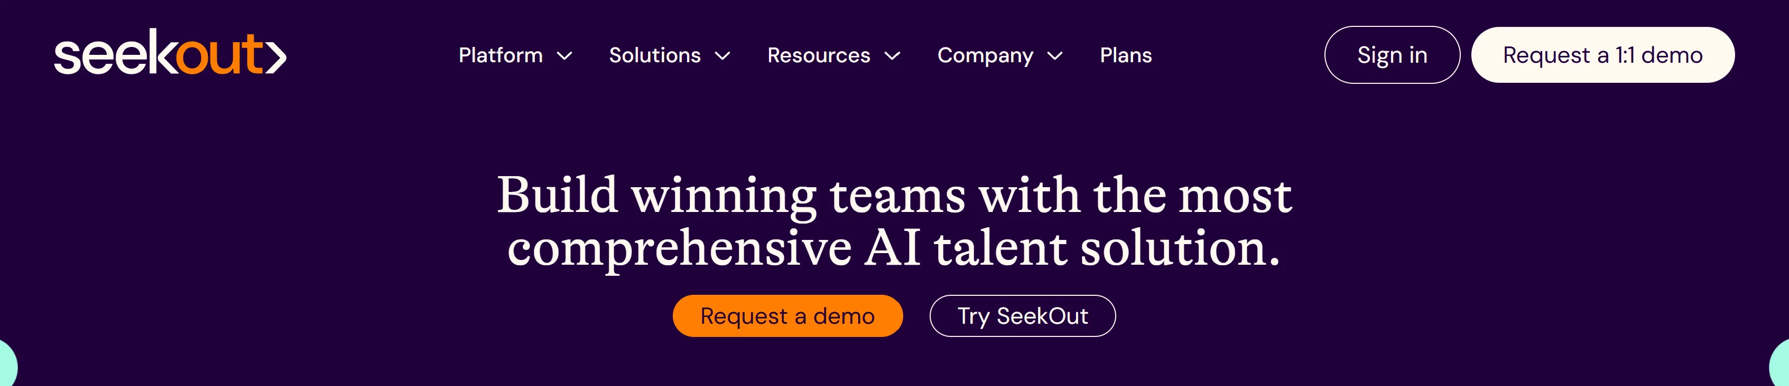This screenshot has width=1789, height=386.
Task: Expand the chevron next to Company
Action: [x=1055, y=56]
